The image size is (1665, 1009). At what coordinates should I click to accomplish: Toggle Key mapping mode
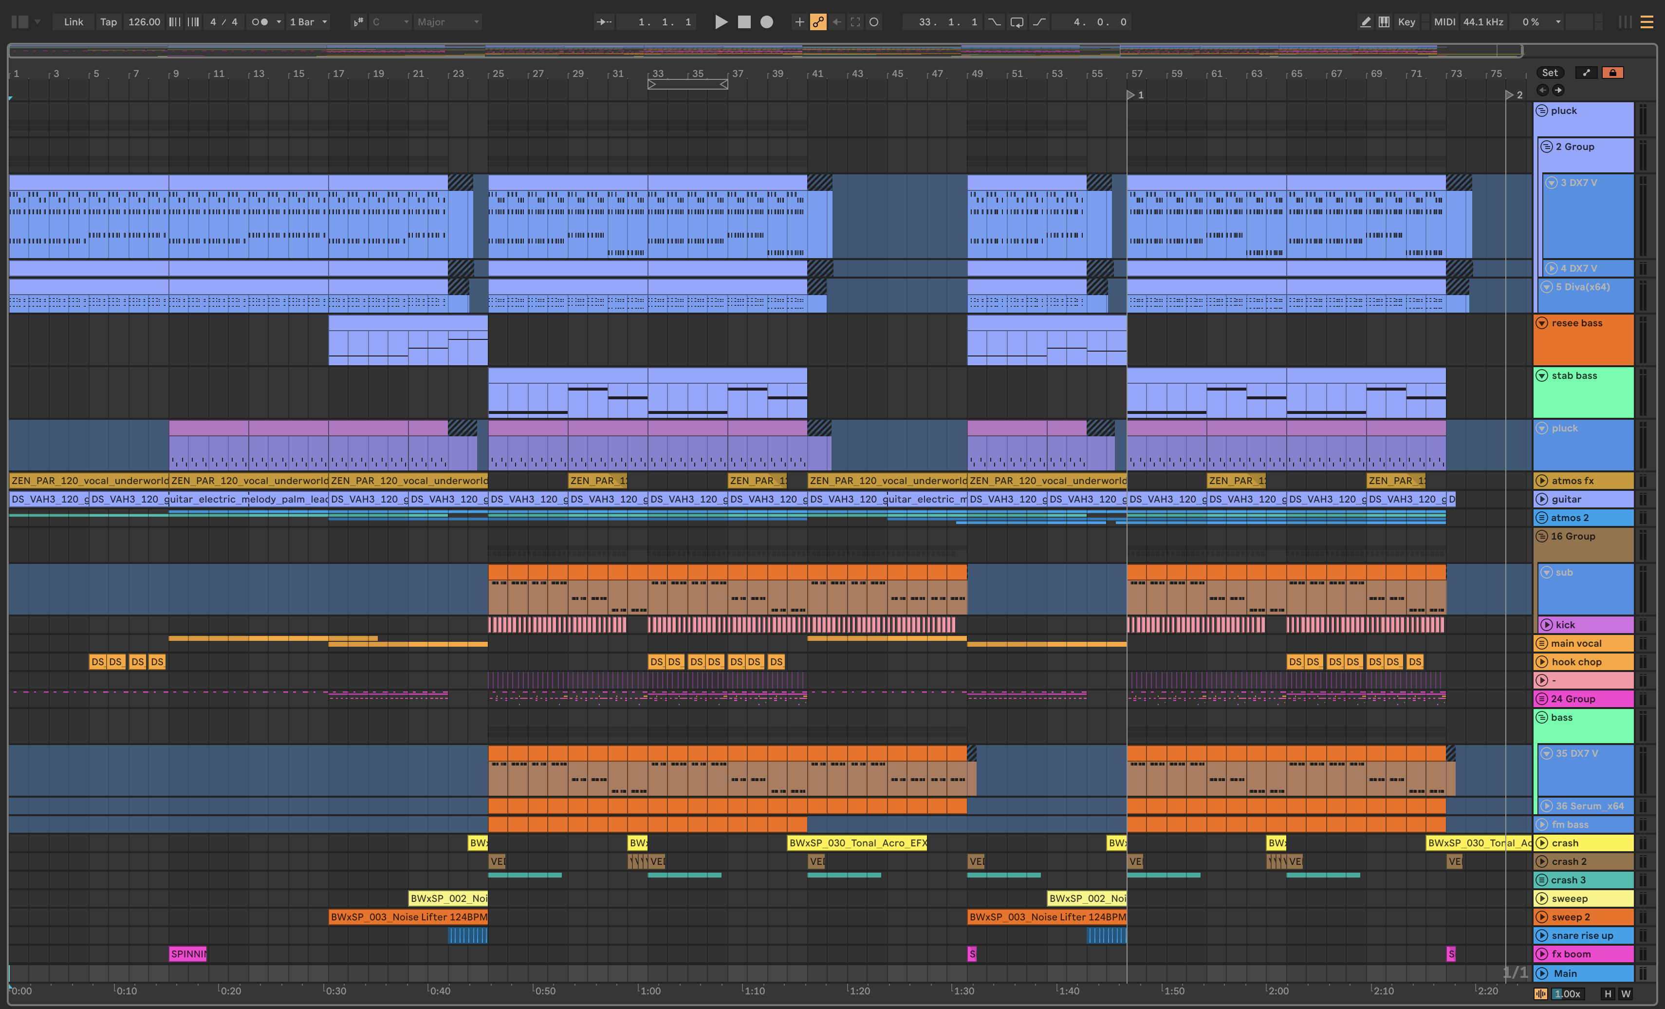click(x=1406, y=21)
